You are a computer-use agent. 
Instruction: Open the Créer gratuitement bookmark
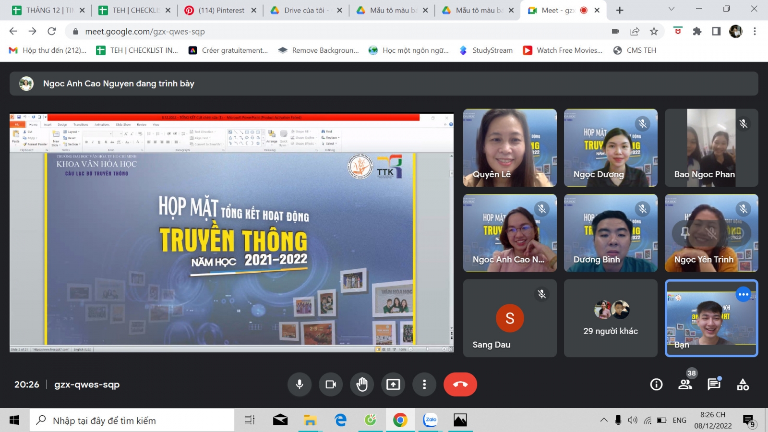(228, 50)
